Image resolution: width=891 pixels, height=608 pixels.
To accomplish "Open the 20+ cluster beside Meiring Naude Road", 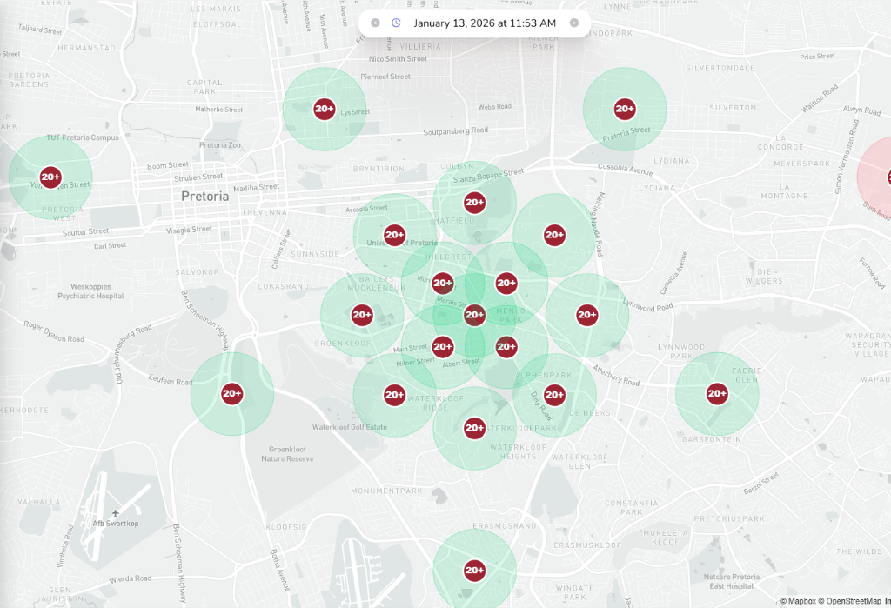I will tap(554, 235).
